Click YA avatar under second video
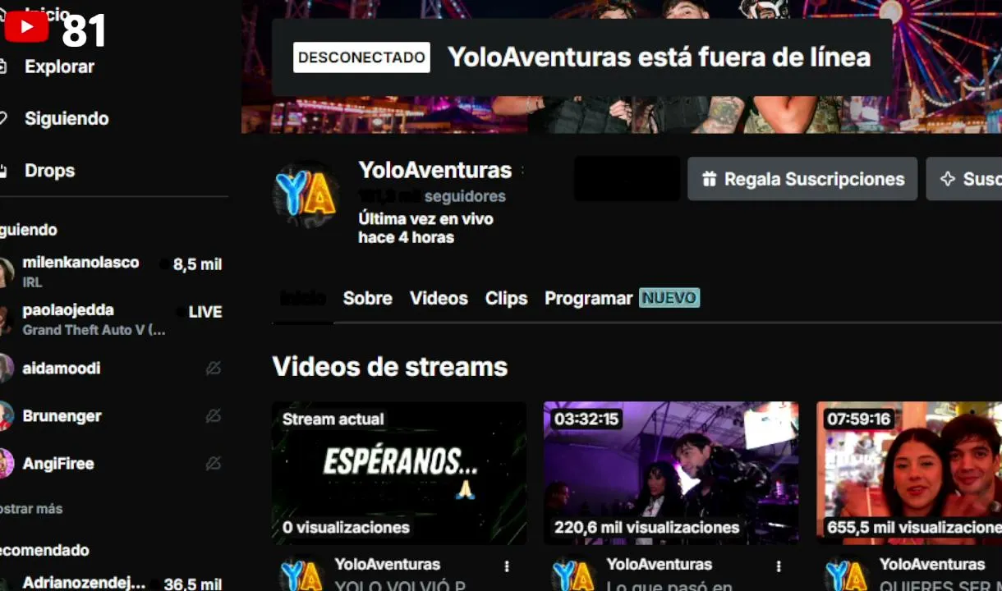 pos(573,575)
